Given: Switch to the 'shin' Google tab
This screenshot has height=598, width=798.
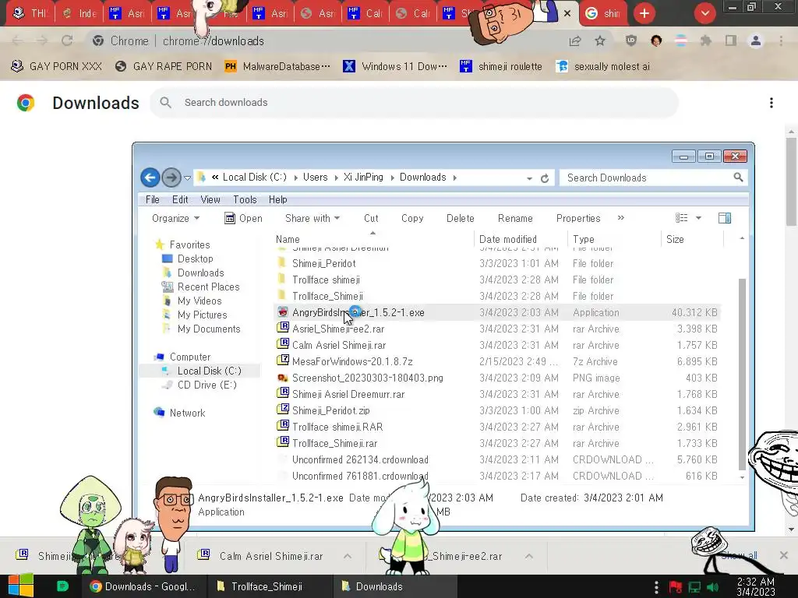Looking at the screenshot, I should (x=603, y=13).
